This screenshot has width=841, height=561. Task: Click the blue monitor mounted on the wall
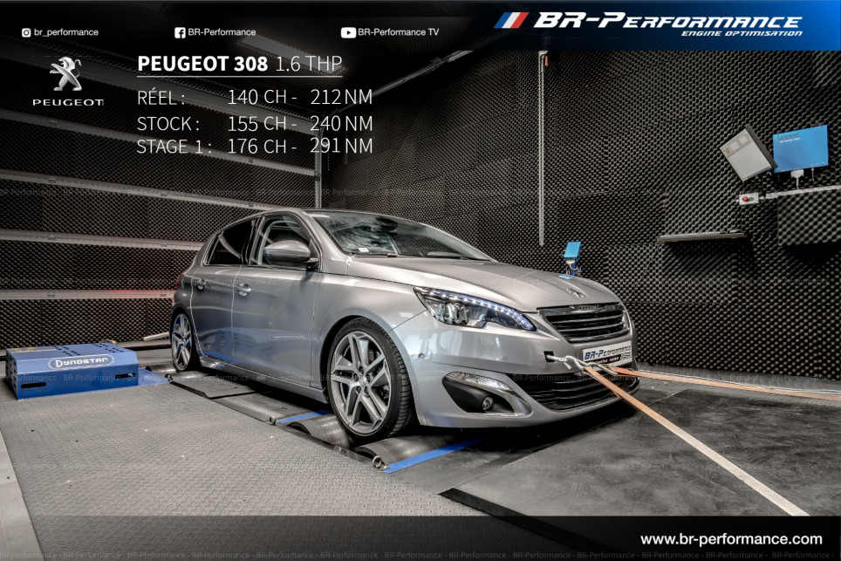pos(800,148)
